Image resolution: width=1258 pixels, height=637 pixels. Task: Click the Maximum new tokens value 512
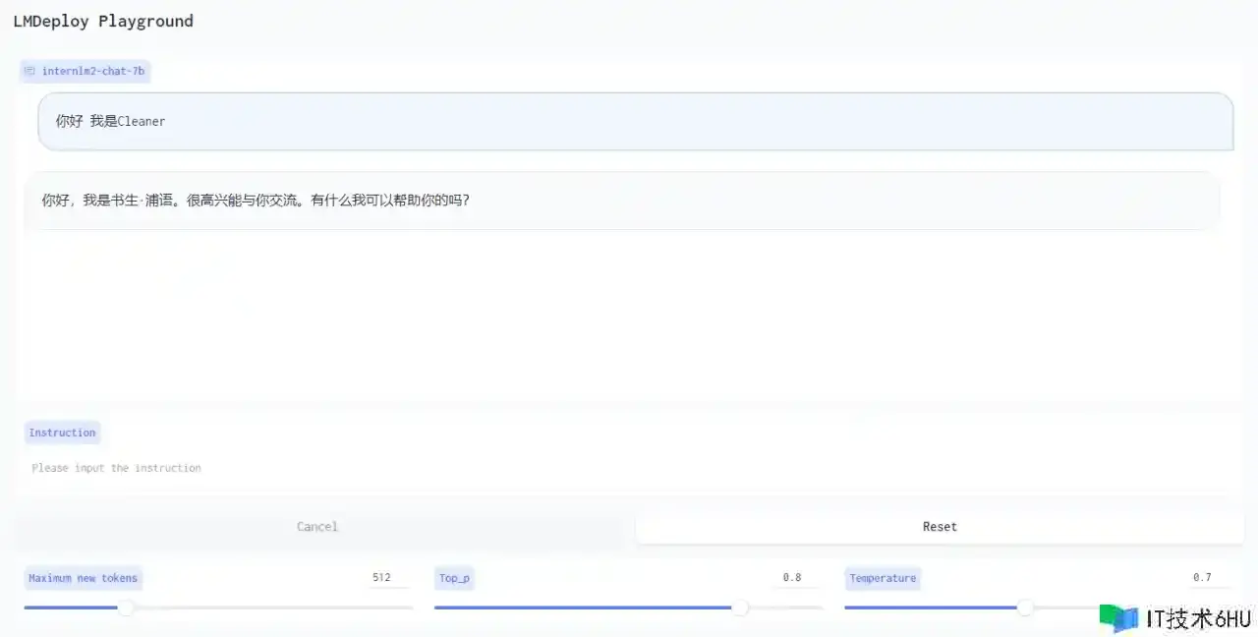coord(382,578)
